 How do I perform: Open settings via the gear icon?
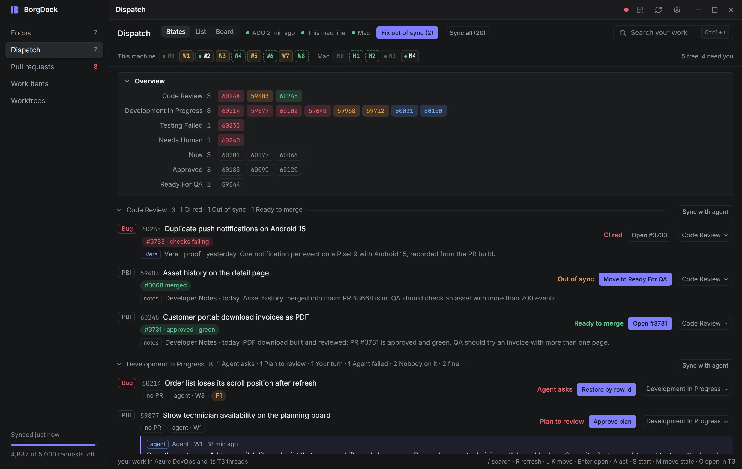(677, 10)
